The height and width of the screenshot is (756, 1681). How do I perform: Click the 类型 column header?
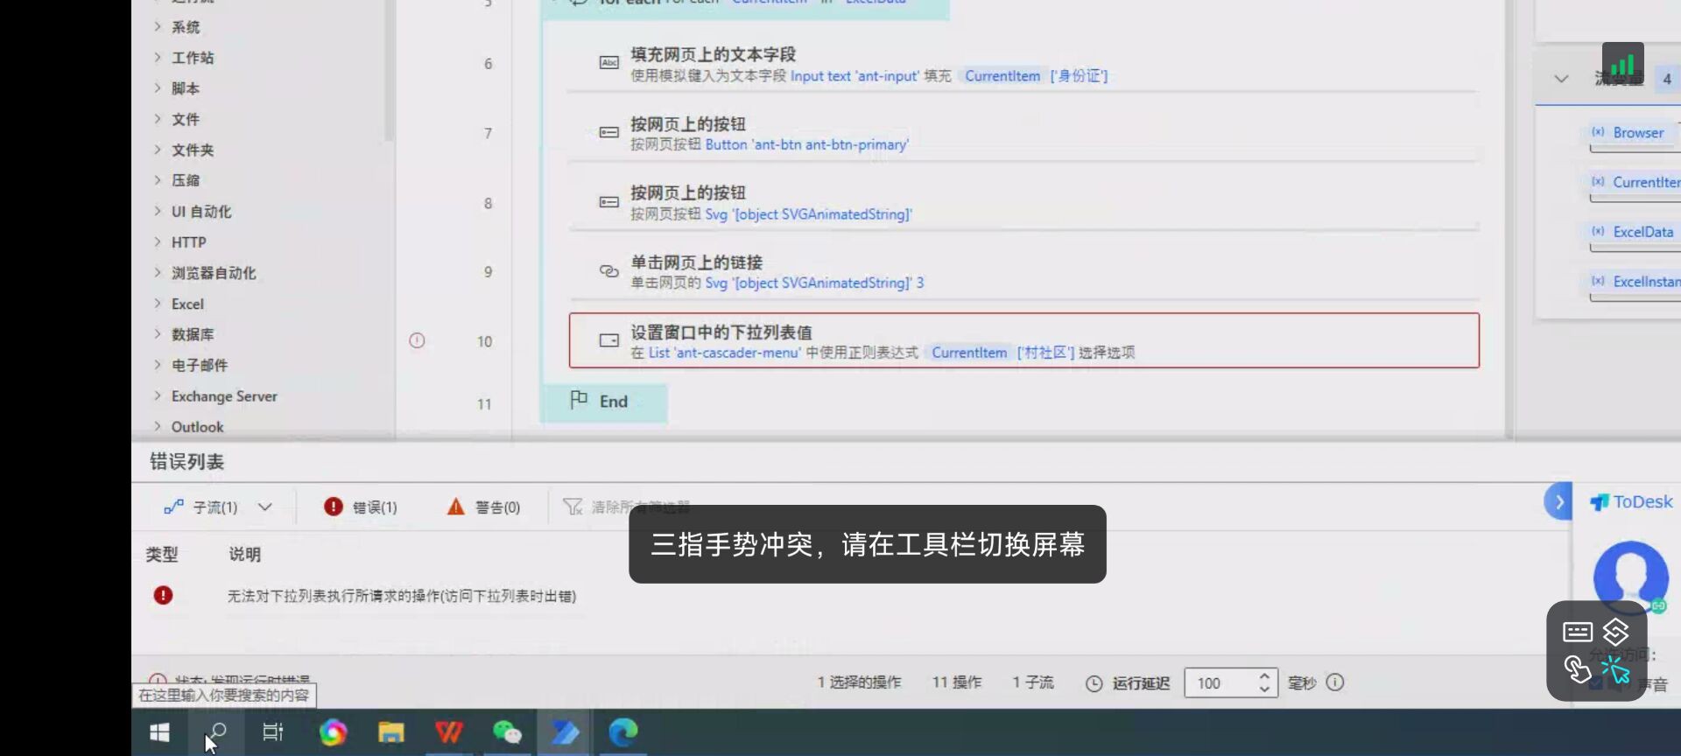(162, 554)
